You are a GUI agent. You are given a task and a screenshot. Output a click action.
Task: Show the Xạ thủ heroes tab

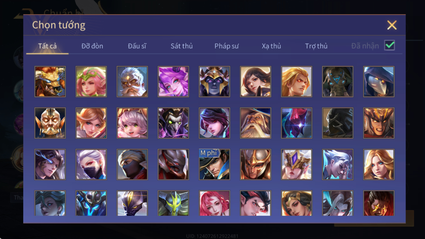pyautogui.click(x=271, y=46)
